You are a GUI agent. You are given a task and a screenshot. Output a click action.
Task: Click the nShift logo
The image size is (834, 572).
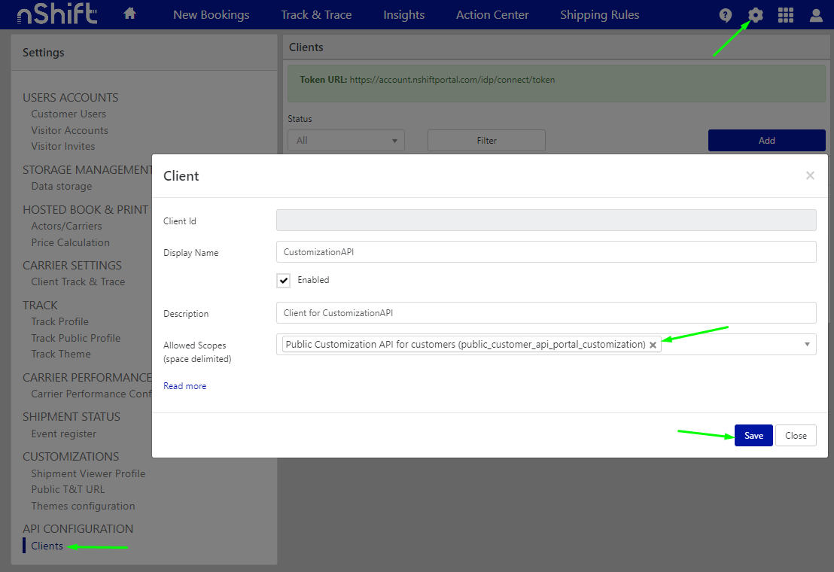[57, 14]
